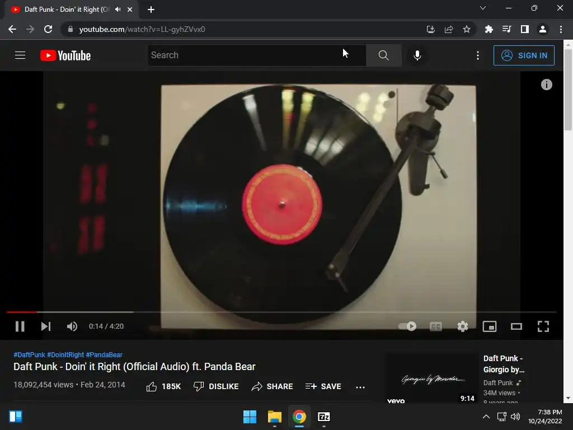
Task: Search with your voice microphone
Action: coord(417,55)
